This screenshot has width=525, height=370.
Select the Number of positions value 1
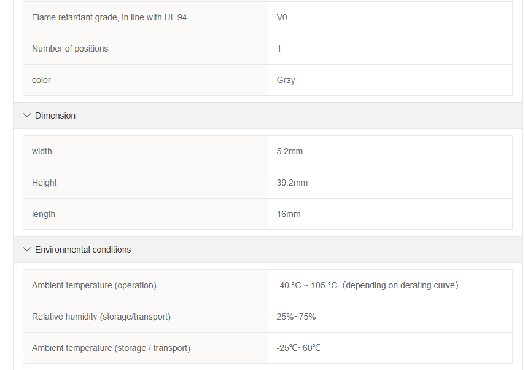[x=279, y=49]
